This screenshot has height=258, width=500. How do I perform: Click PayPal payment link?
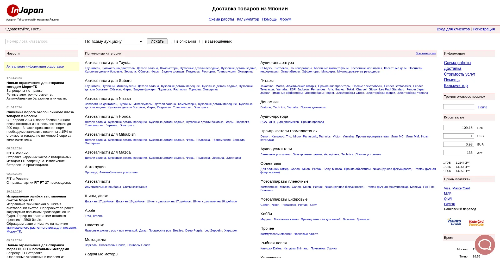449,204
